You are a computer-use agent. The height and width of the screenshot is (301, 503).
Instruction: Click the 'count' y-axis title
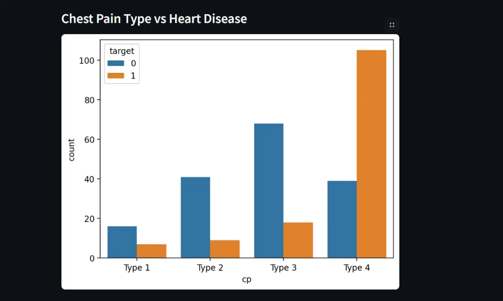(71, 150)
